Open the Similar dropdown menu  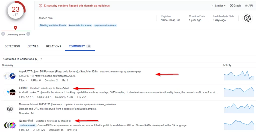point(218,5)
